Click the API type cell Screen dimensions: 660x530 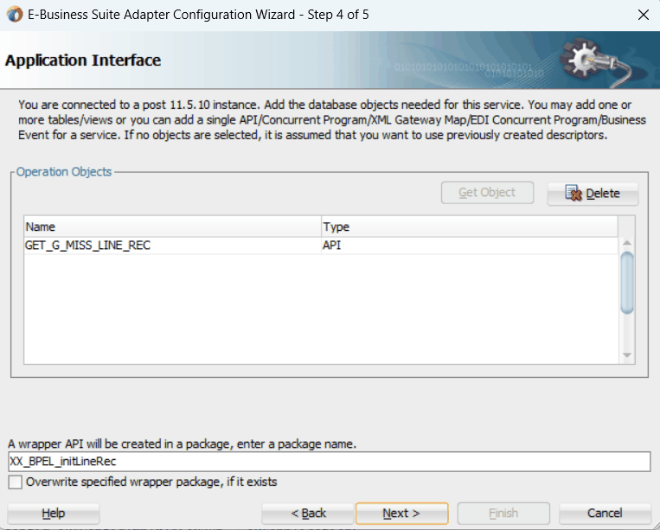[x=470, y=246]
